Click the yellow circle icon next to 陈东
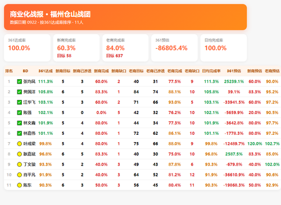The height and width of the screenshot is (205, 281). tap(20, 185)
